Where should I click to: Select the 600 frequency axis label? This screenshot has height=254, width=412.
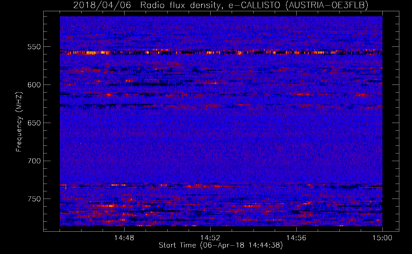(x=34, y=85)
